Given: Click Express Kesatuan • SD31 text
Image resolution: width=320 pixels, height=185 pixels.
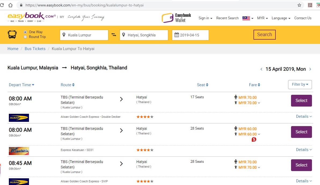Looking at the screenshot, I should [77, 150].
